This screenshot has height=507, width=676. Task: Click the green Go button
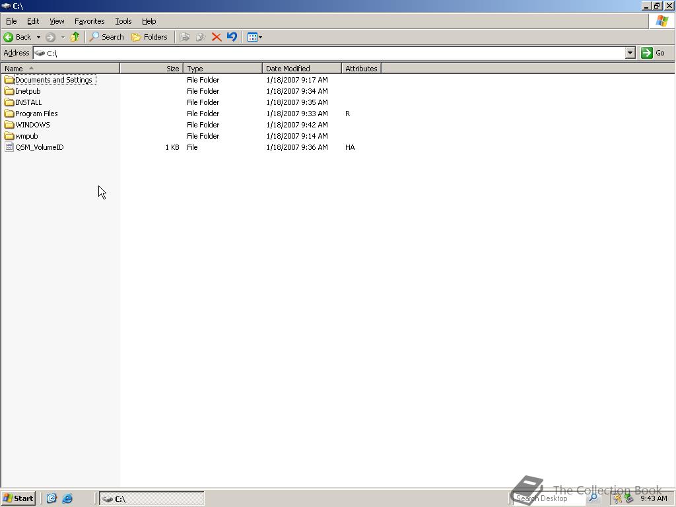click(653, 53)
